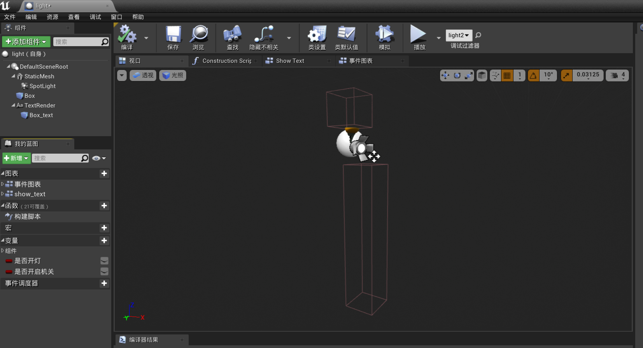Switch to the Show Text tab
The height and width of the screenshot is (348, 643).
click(299, 61)
